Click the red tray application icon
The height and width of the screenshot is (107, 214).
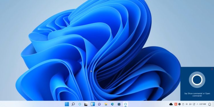[176, 104]
